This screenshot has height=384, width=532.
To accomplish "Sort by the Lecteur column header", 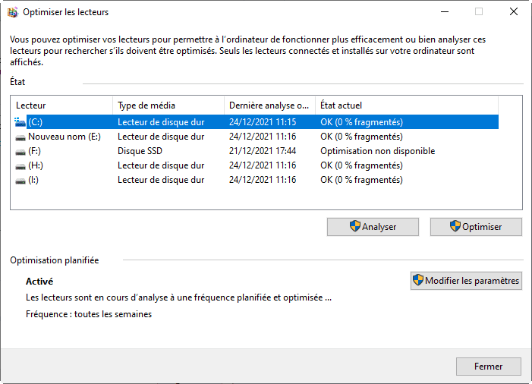I will click(x=61, y=105).
